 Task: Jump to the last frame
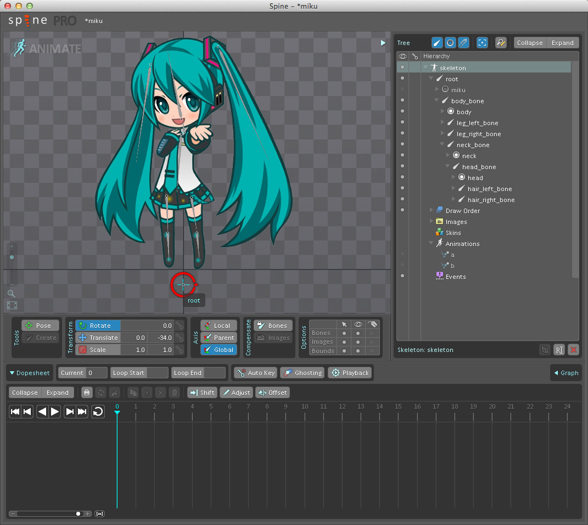pos(82,411)
